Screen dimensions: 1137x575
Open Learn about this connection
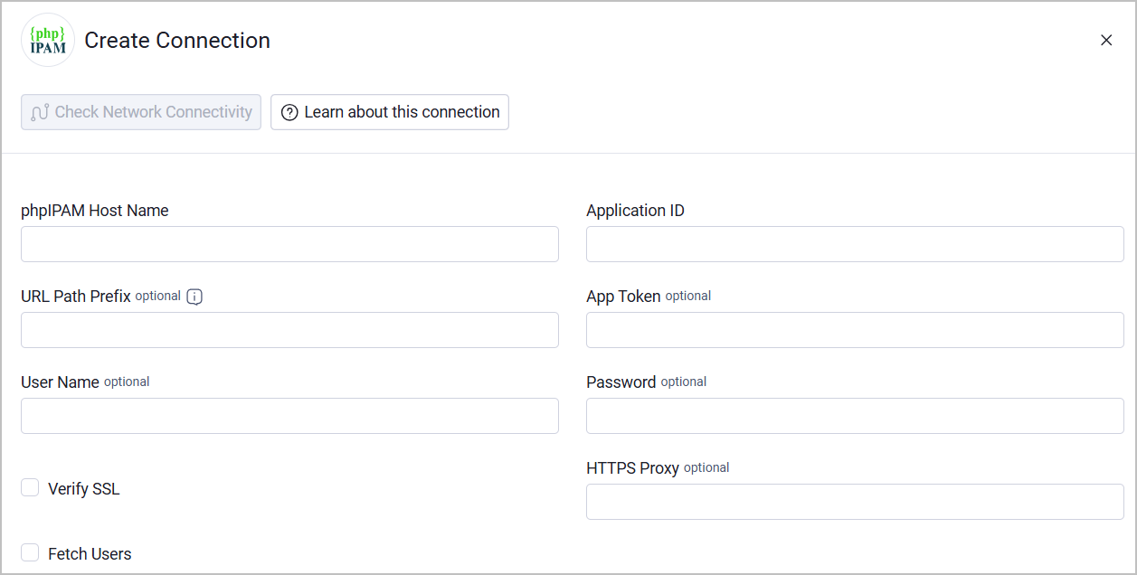click(x=390, y=112)
